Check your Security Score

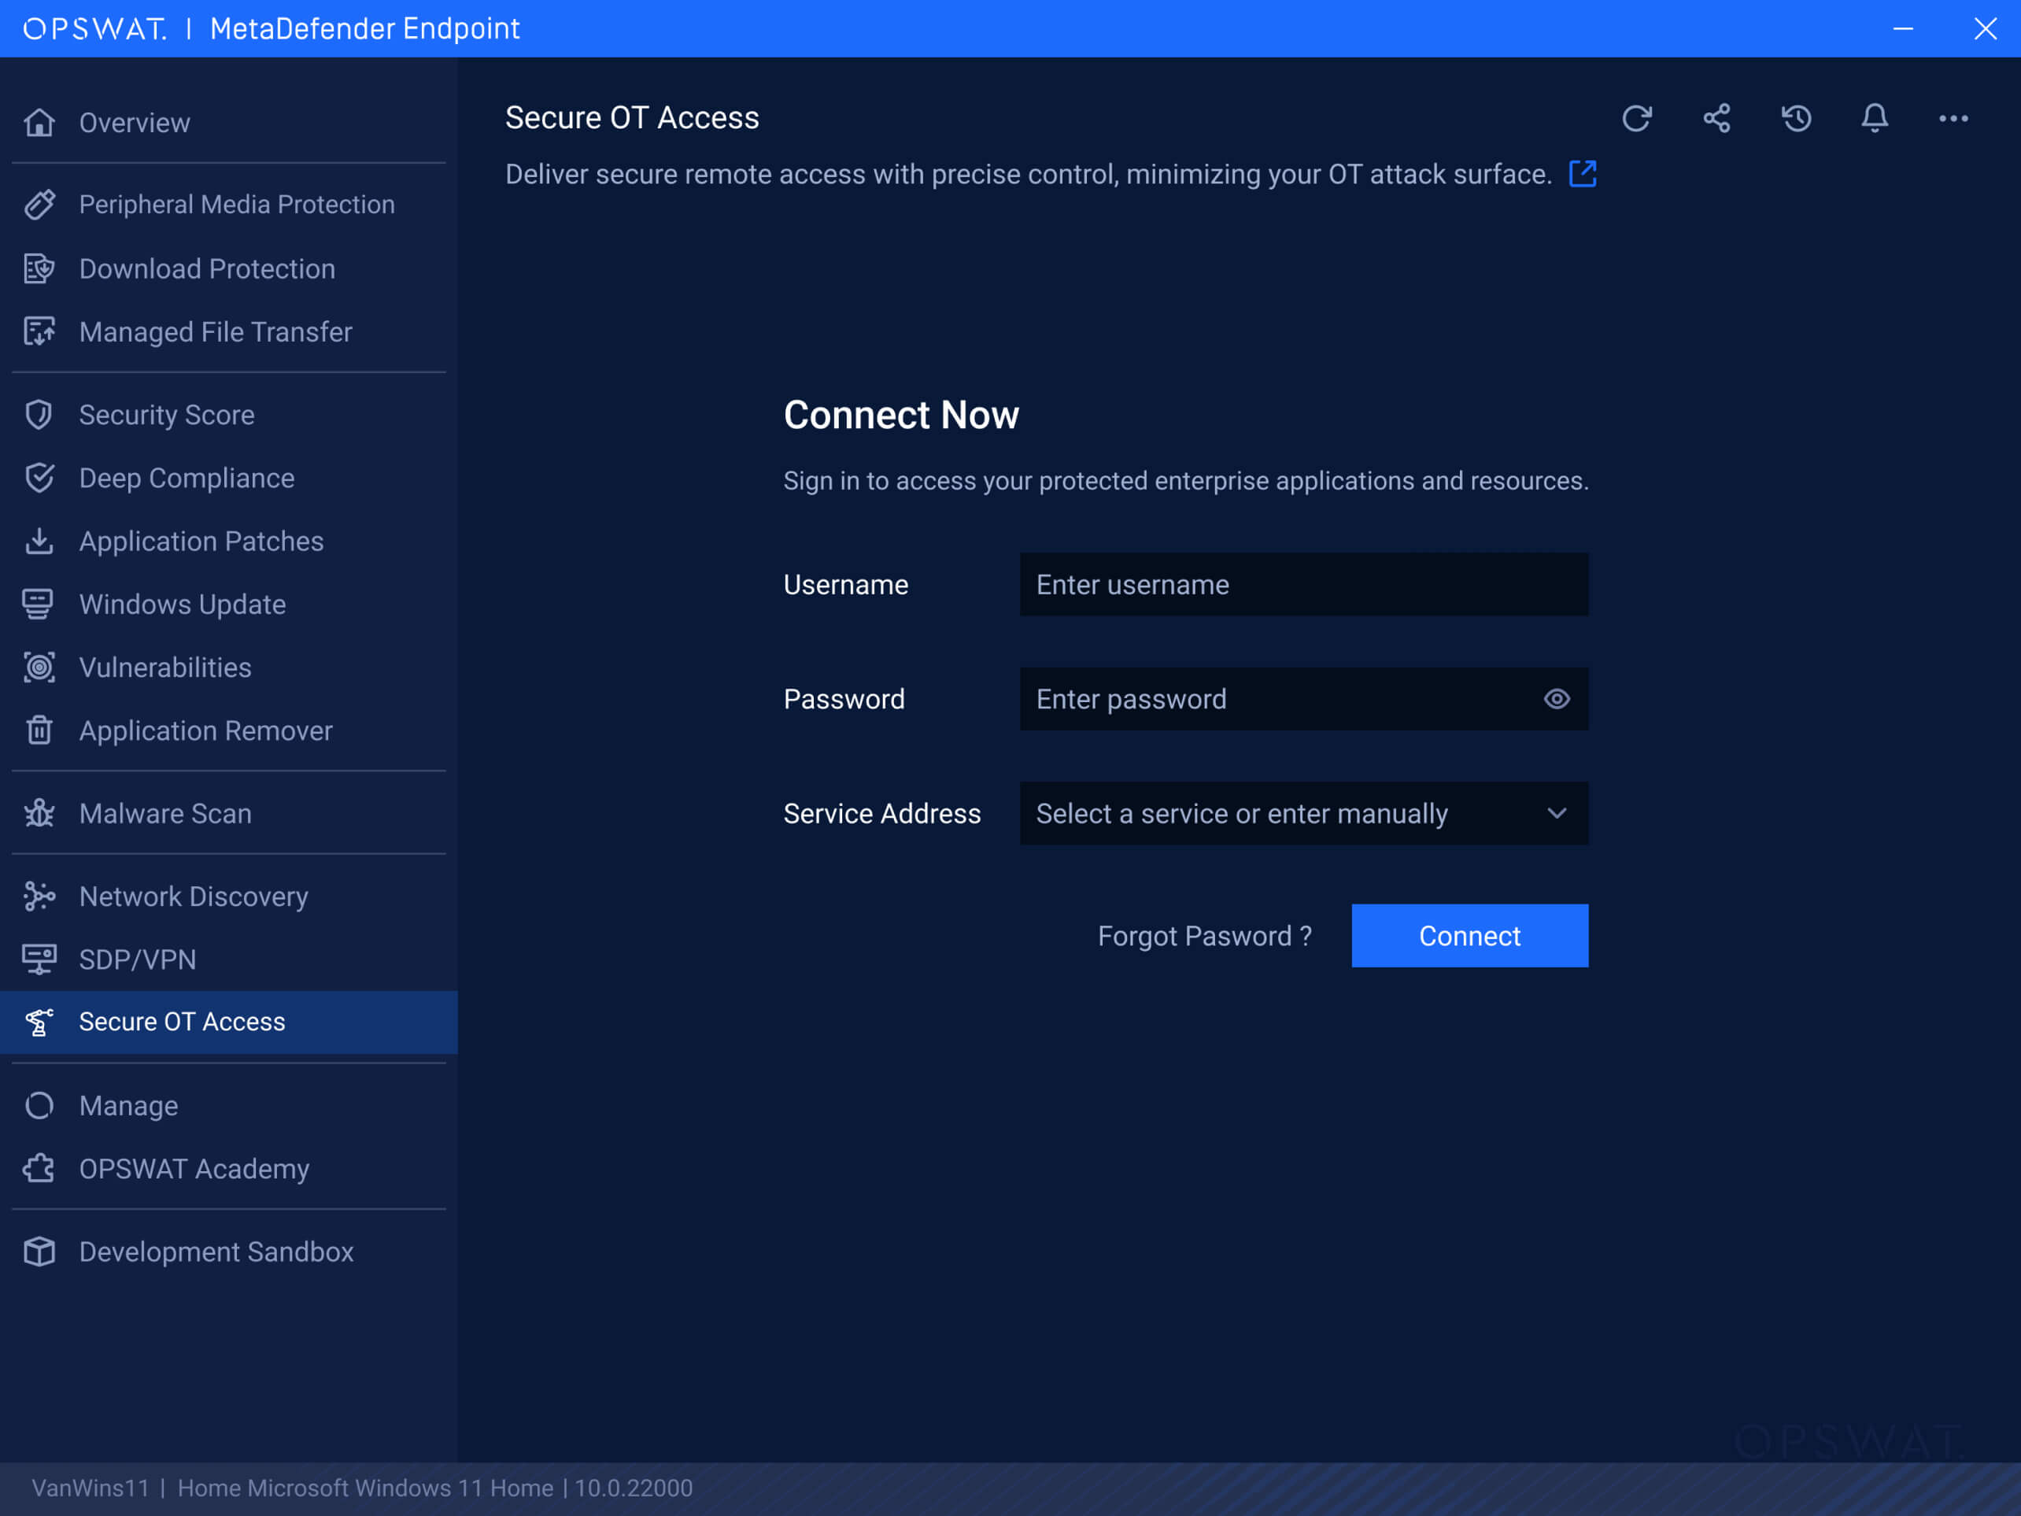tap(166, 414)
